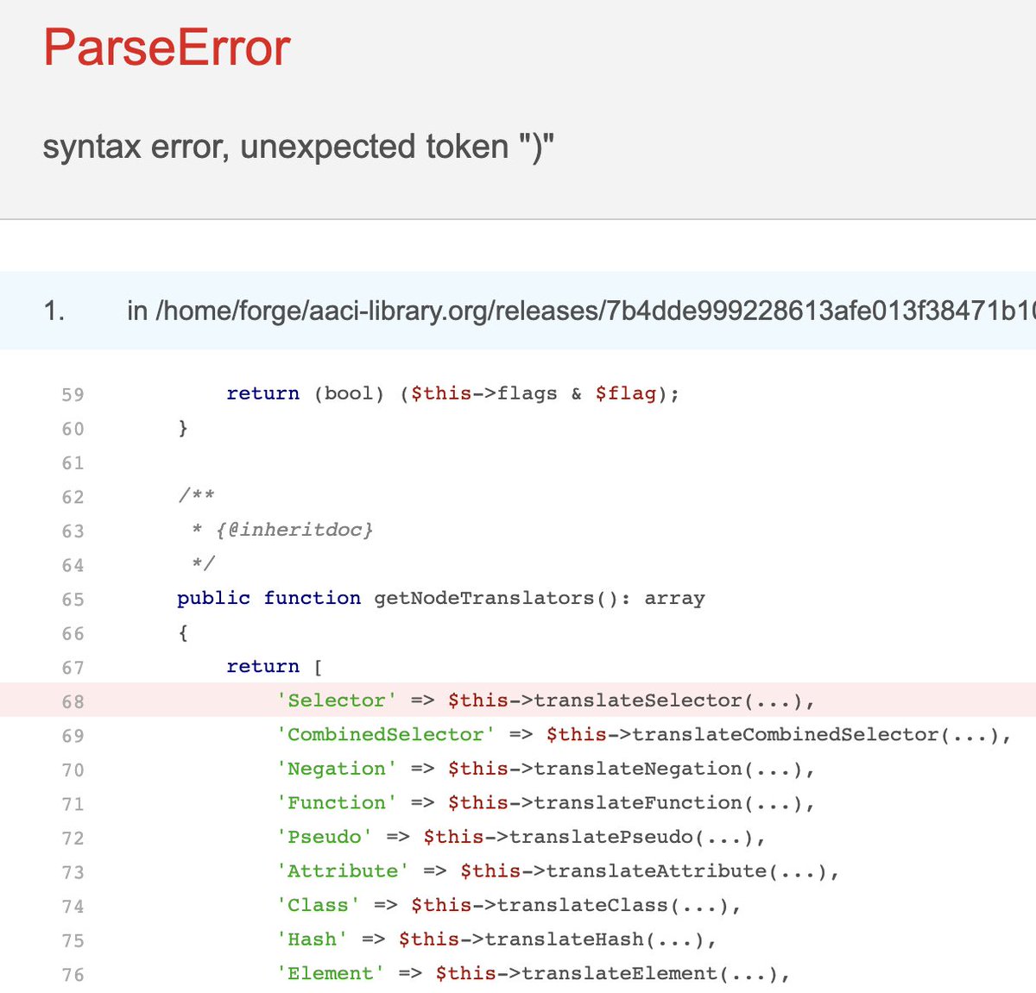
Task: Click line number 59
Action: [73, 394]
